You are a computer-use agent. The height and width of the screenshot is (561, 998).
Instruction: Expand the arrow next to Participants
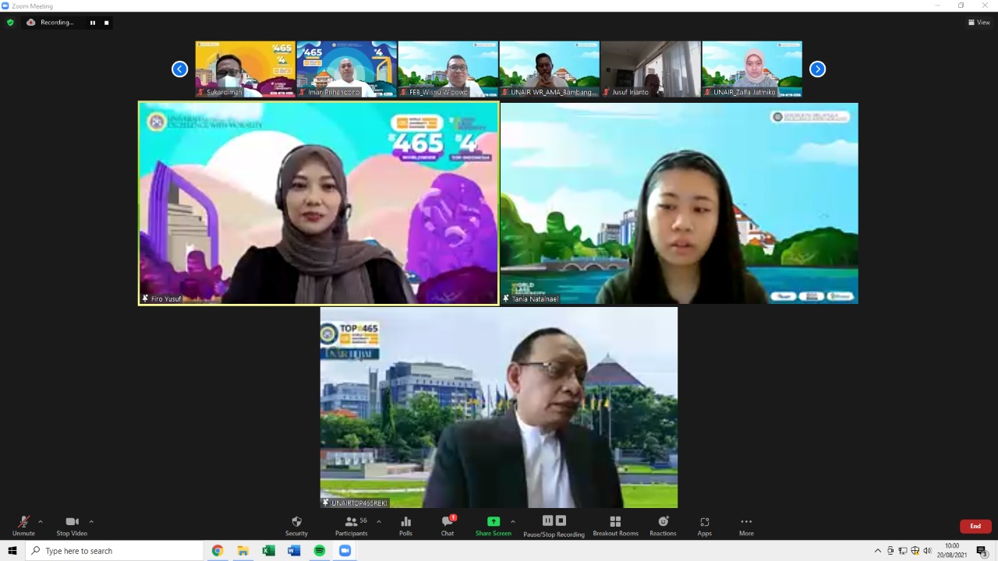[379, 522]
